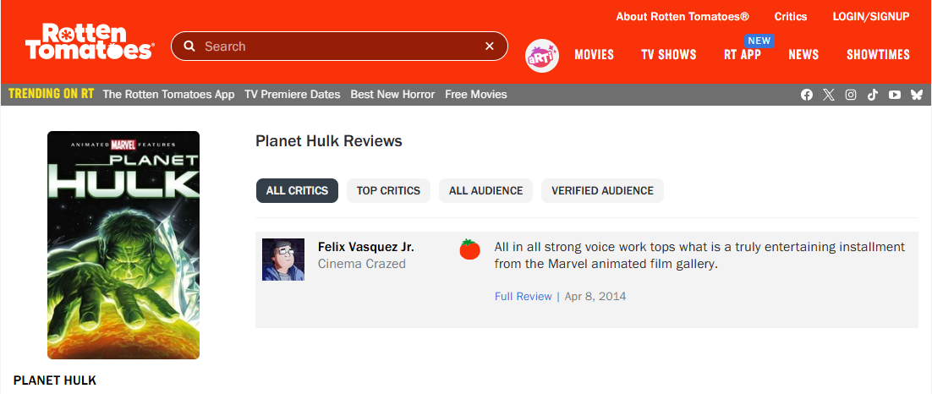Open Best New Horror trending link
The height and width of the screenshot is (394, 932).
392,95
